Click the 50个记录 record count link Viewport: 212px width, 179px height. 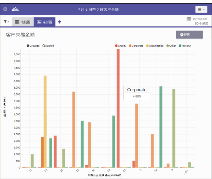pos(201,24)
